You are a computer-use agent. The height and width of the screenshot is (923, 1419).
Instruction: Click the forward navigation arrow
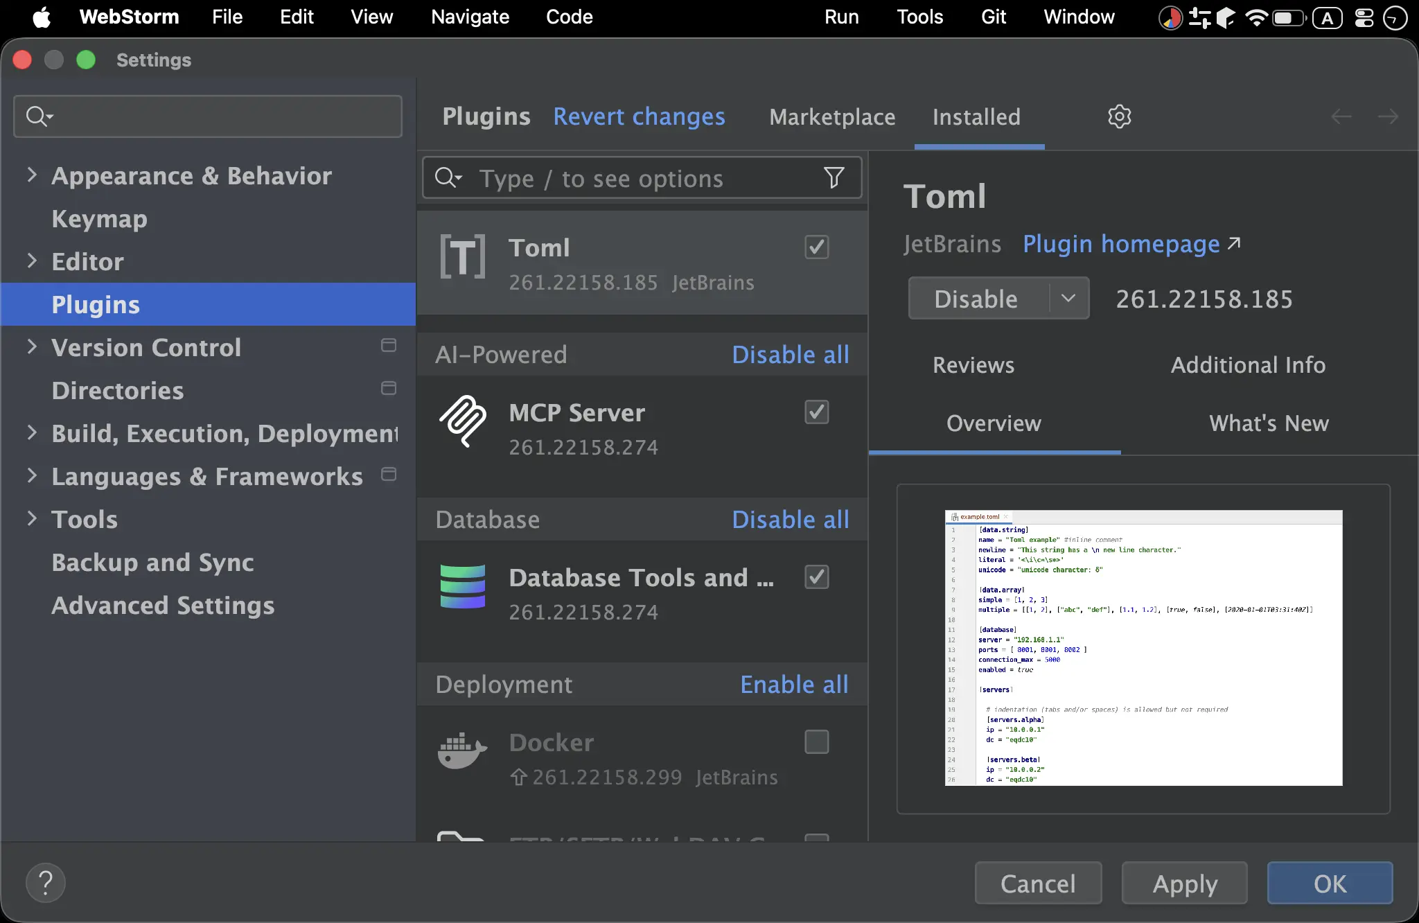tap(1388, 116)
